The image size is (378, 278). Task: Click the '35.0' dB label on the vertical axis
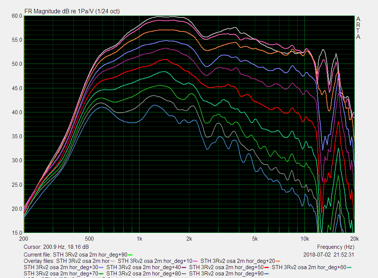[x=17, y=136]
